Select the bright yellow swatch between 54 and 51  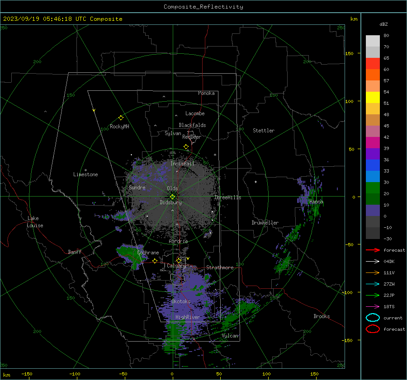pyautogui.click(x=373, y=98)
